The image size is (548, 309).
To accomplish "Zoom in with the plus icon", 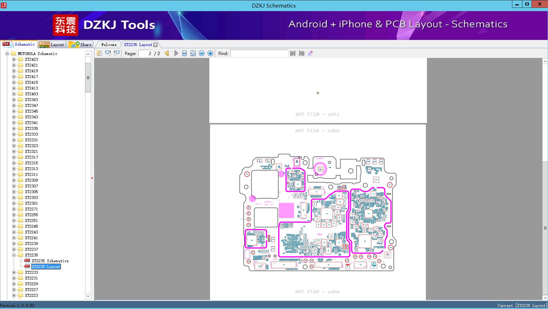I will click(210, 53).
